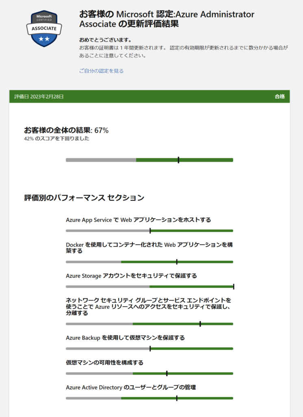The image size is (303, 417).
Task: Click the Azure Storage アカウント section label
Action: point(131,276)
